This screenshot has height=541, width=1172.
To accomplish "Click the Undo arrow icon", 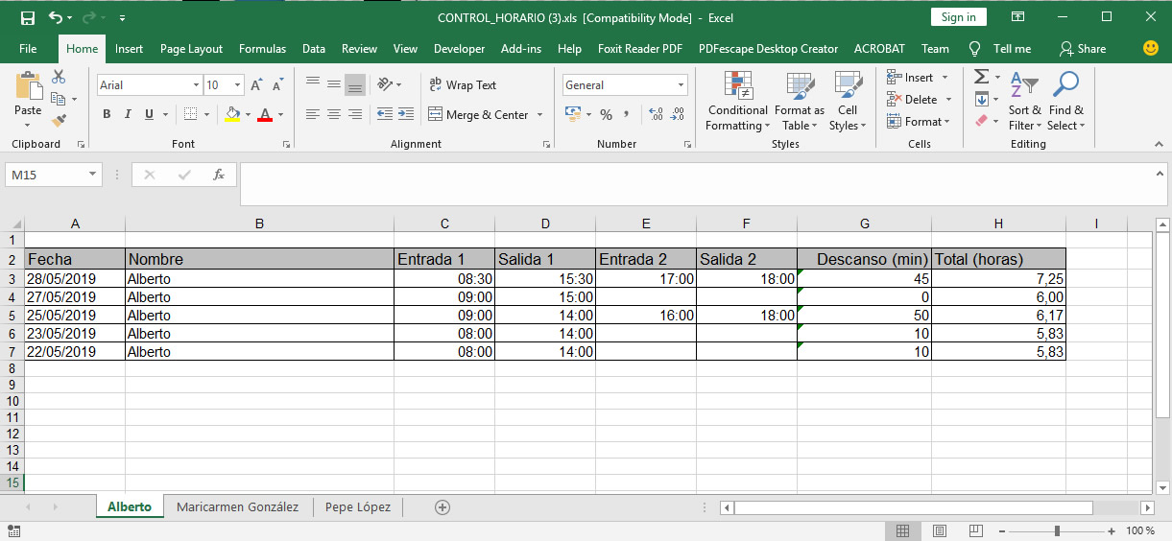I will tap(55, 17).
